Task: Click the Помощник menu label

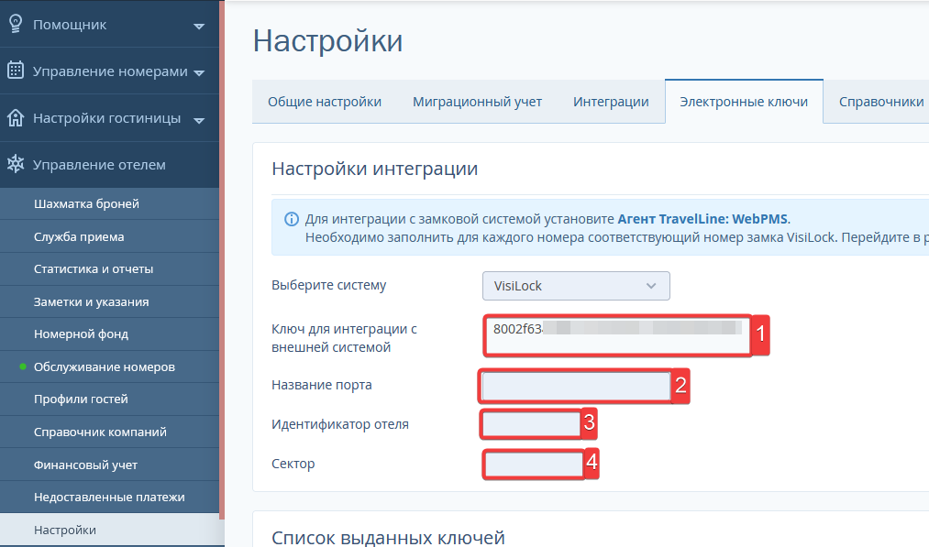Action: click(x=70, y=25)
